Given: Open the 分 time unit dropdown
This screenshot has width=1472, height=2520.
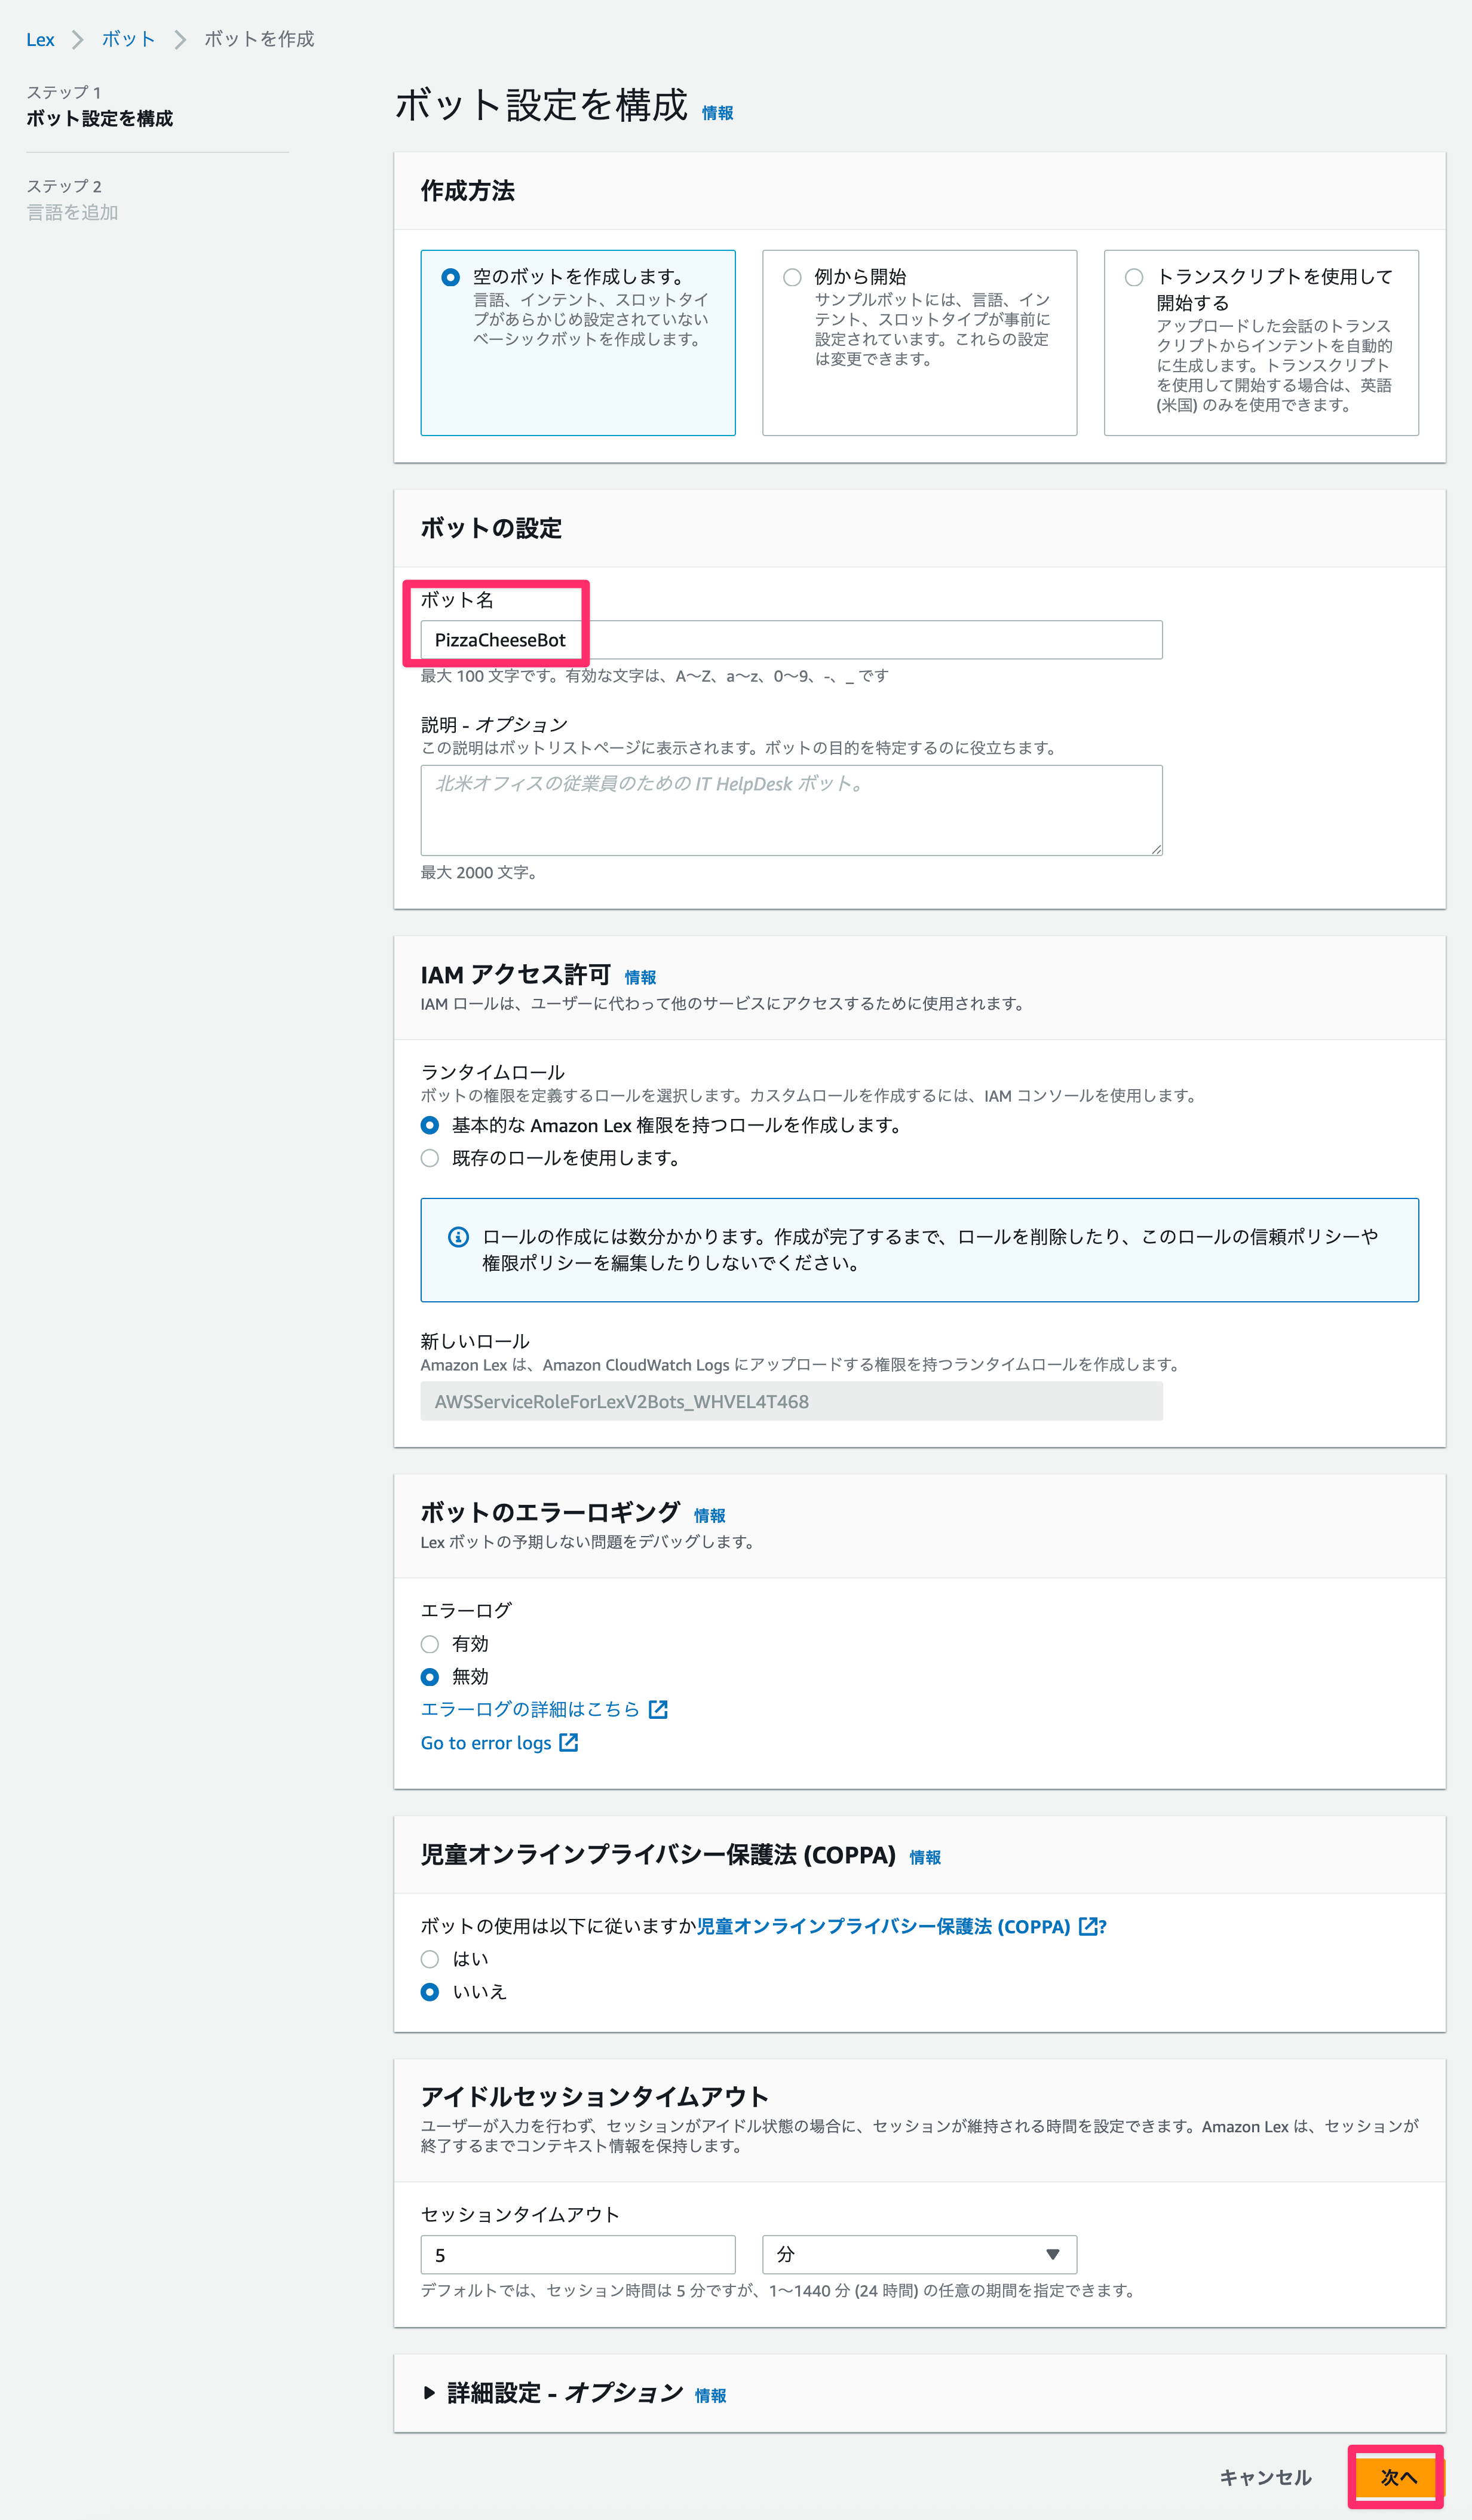Looking at the screenshot, I should [x=918, y=2254].
